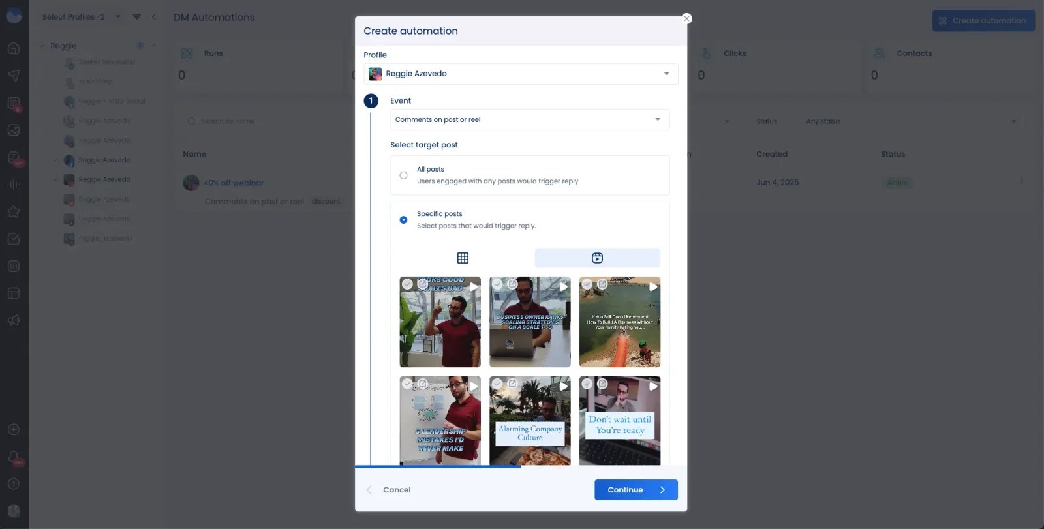The image size is (1044, 529).
Task: Click the Create automation button in background
Action: 983,21
